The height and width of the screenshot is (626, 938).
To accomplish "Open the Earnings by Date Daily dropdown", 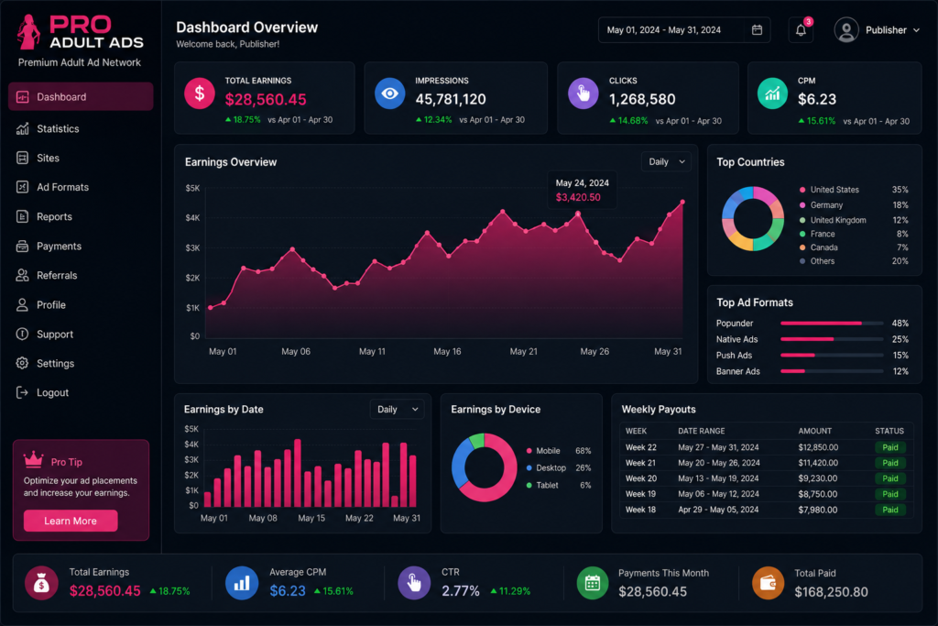I will [398, 410].
